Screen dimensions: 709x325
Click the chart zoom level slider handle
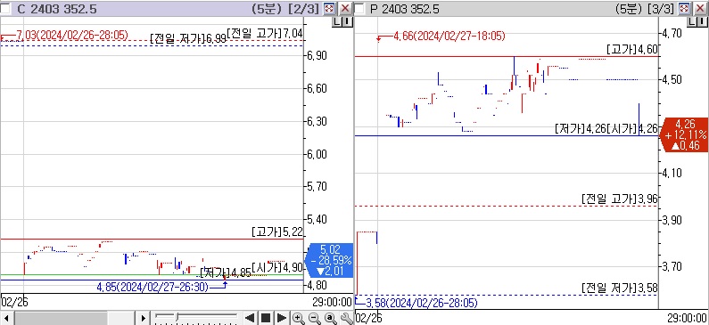177,317
